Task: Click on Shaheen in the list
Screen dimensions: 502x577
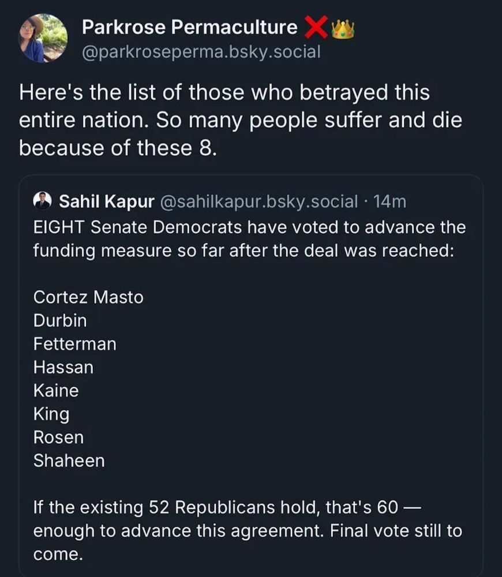Action: (x=69, y=461)
